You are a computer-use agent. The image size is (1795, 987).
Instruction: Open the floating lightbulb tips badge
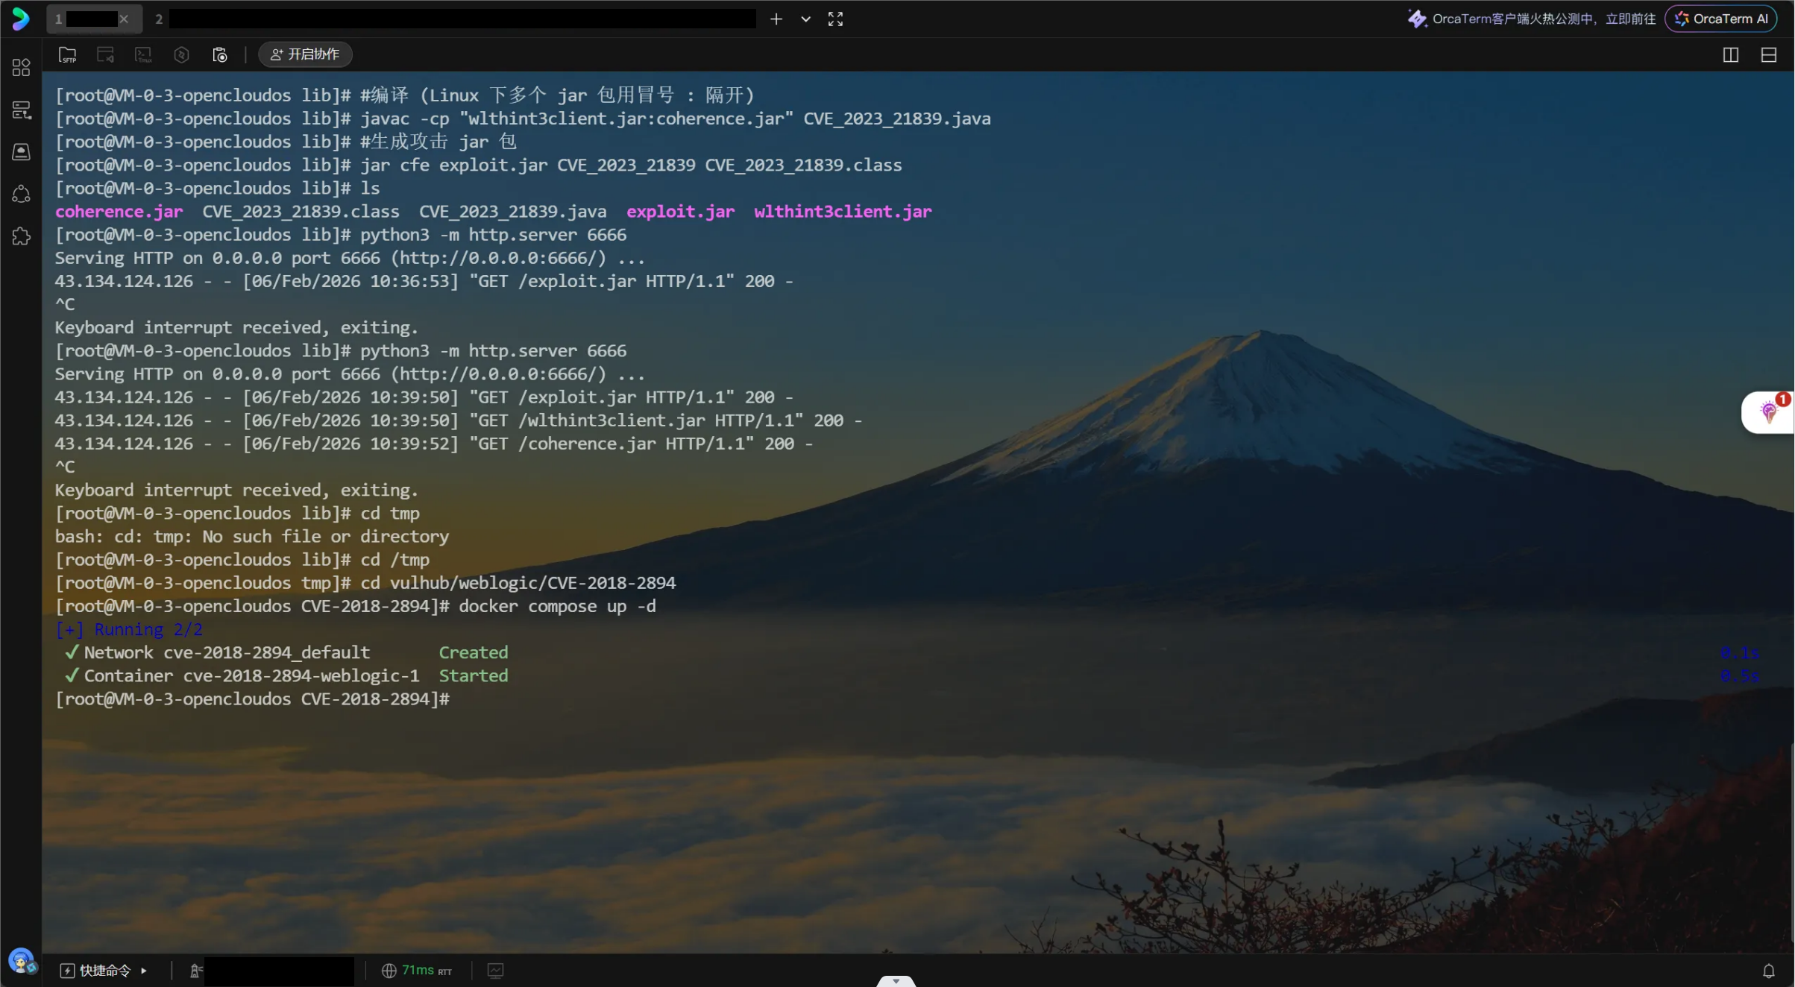tap(1768, 411)
